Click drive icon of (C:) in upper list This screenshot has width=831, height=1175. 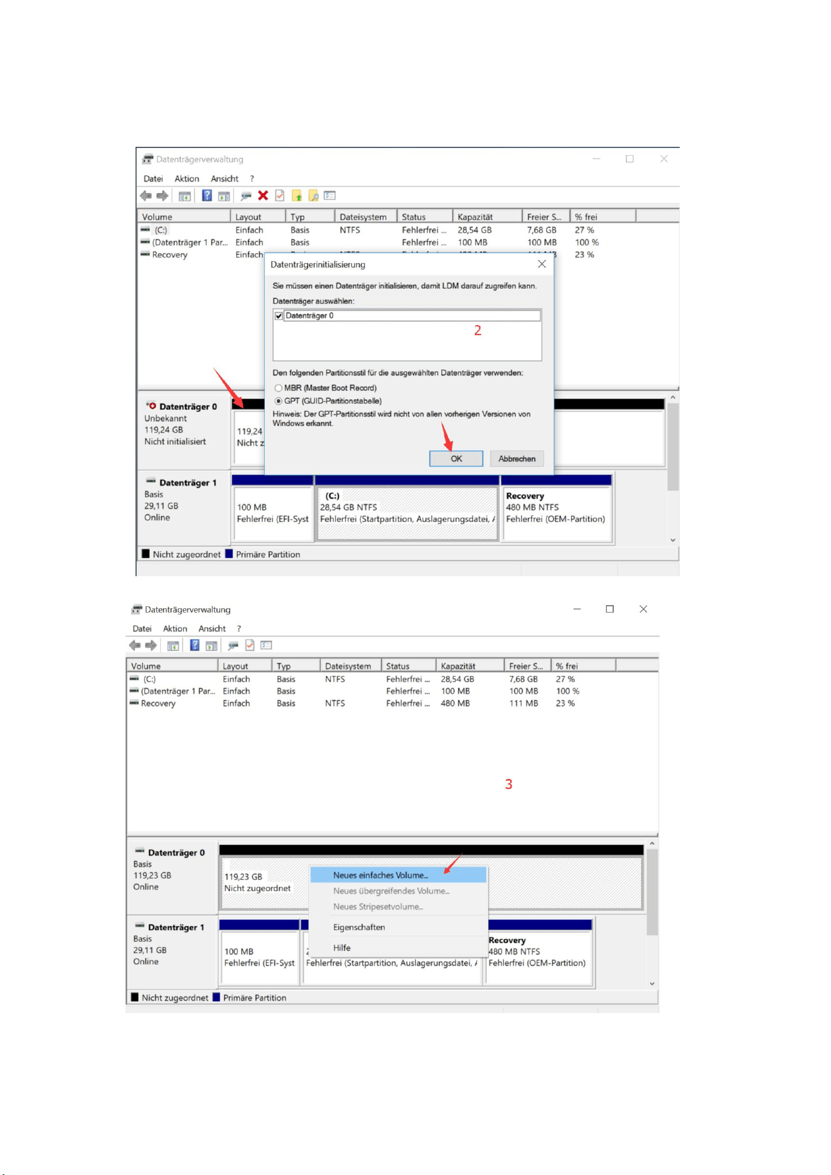145,230
